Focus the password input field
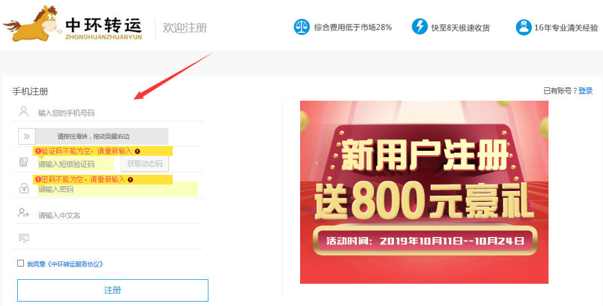This screenshot has width=603, height=306. (118, 189)
